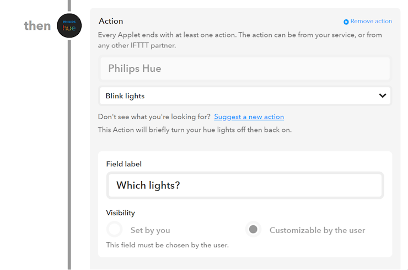The width and height of the screenshot is (408, 270).
Task: Select the 'Set by you' radio button
Action: click(x=114, y=229)
